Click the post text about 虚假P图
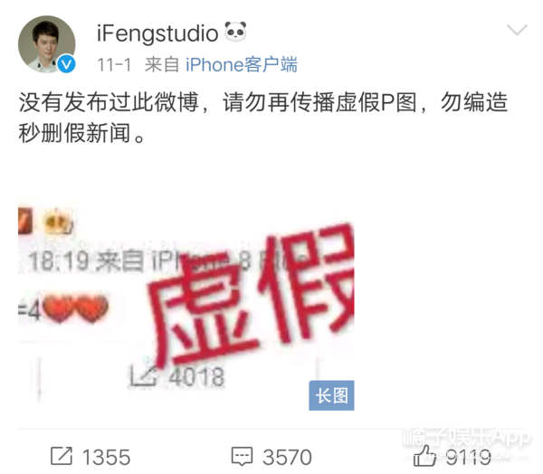543x474 pixels. (x=263, y=118)
